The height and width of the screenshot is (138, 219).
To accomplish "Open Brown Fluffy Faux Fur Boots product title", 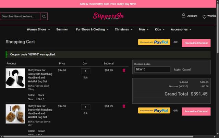I will pos(40,112).
